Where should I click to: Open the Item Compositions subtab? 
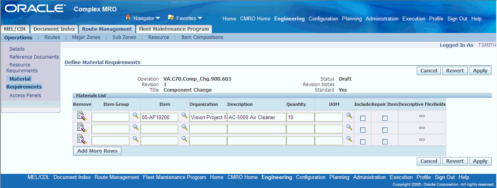pyautogui.click(x=202, y=37)
